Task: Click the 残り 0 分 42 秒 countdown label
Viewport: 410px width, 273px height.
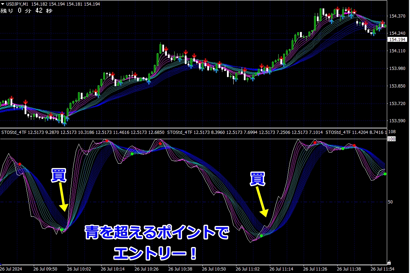Action: click(x=26, y=11)
